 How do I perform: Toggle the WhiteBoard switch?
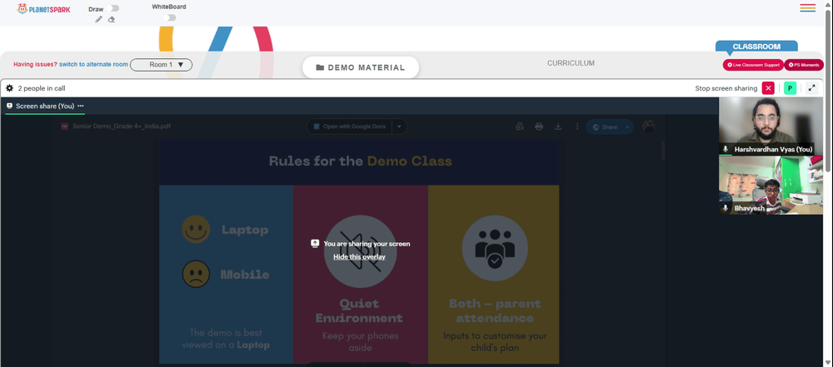pos(169,17)
